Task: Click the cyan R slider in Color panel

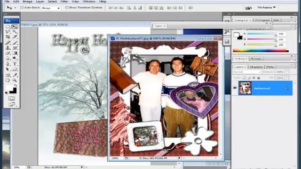Action: click(x=262, y=34)
